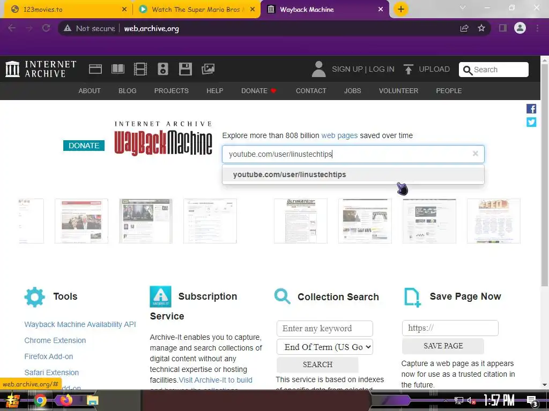Open the Internet Archive video film icon

click(x=140, y=69)
